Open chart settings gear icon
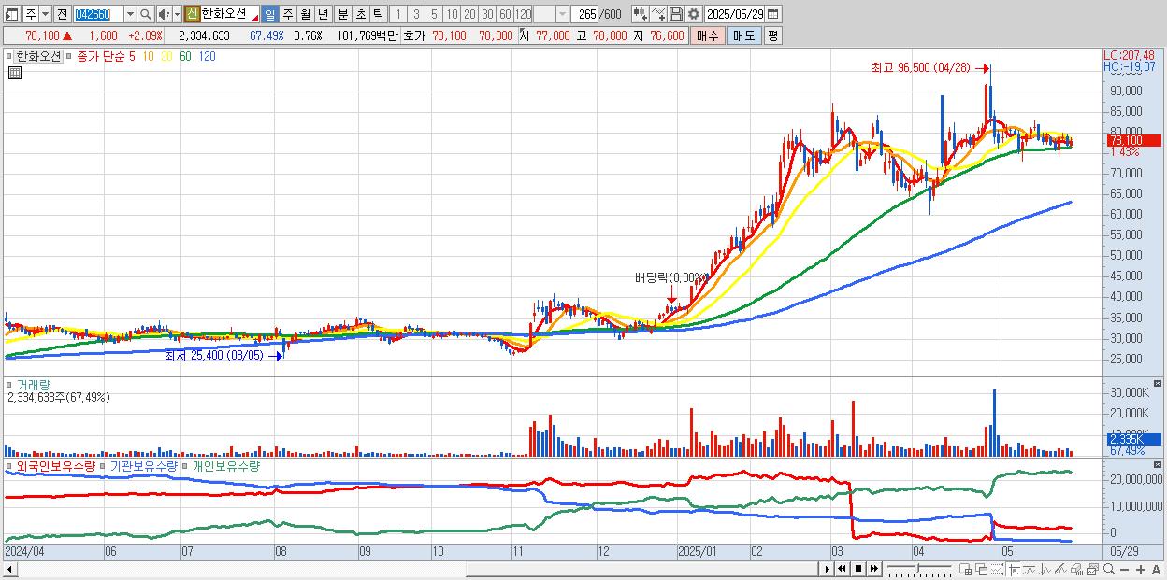The width and height of the screenshot is (1167, 580). coord(694,14)
